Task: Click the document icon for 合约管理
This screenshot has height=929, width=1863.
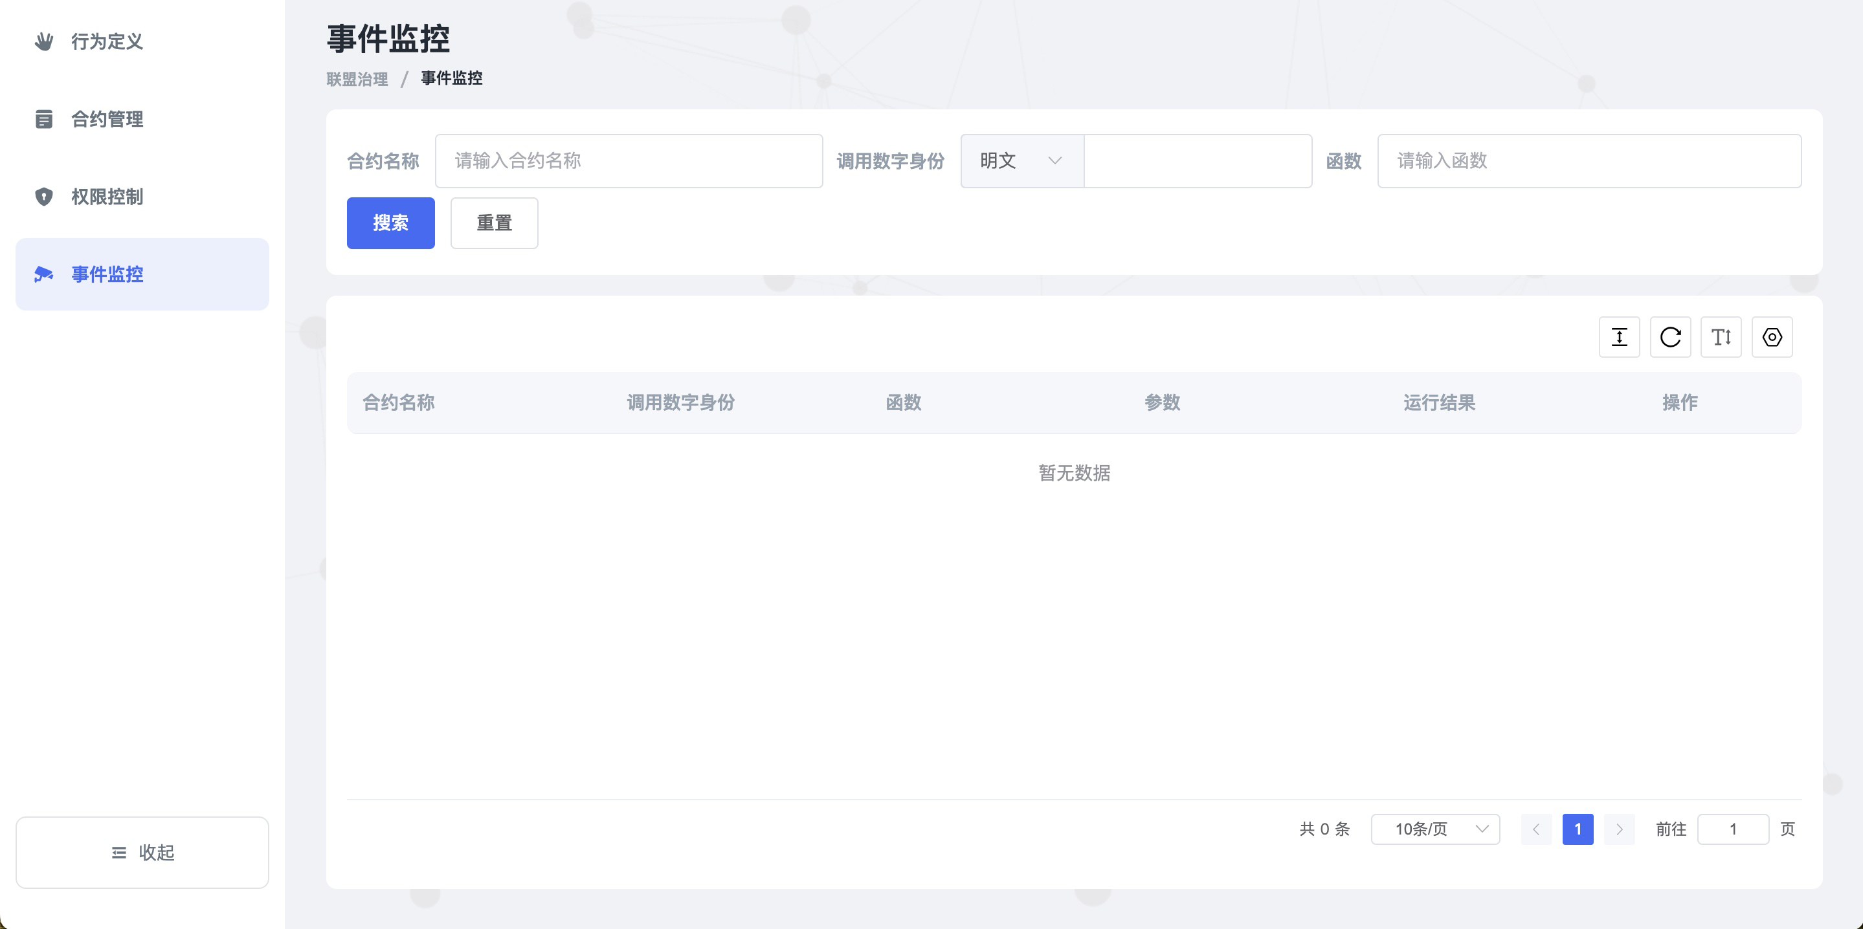Action: click(x=44, y=118)
